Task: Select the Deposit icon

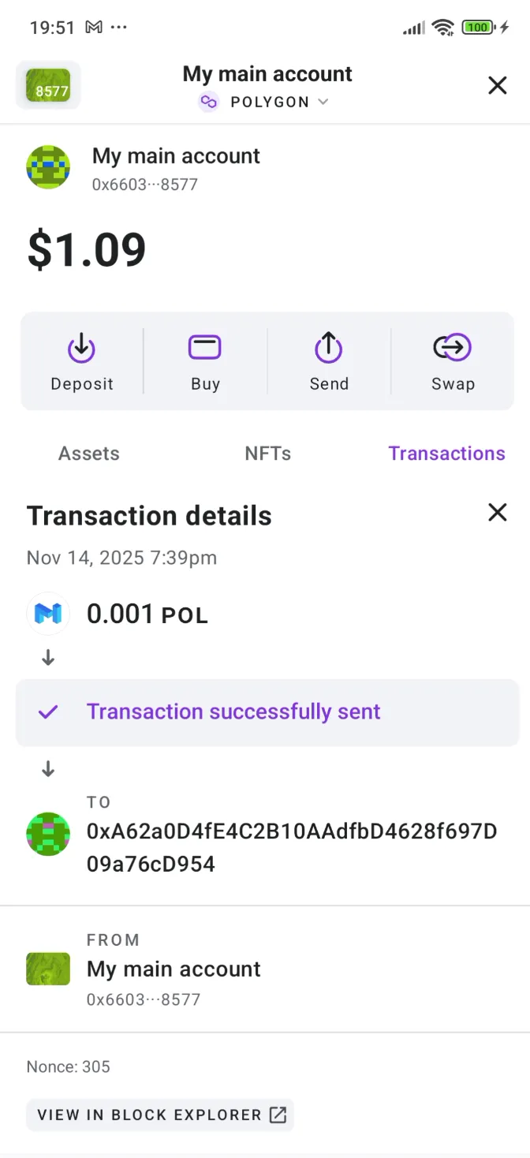Action: tap(81, 346)
